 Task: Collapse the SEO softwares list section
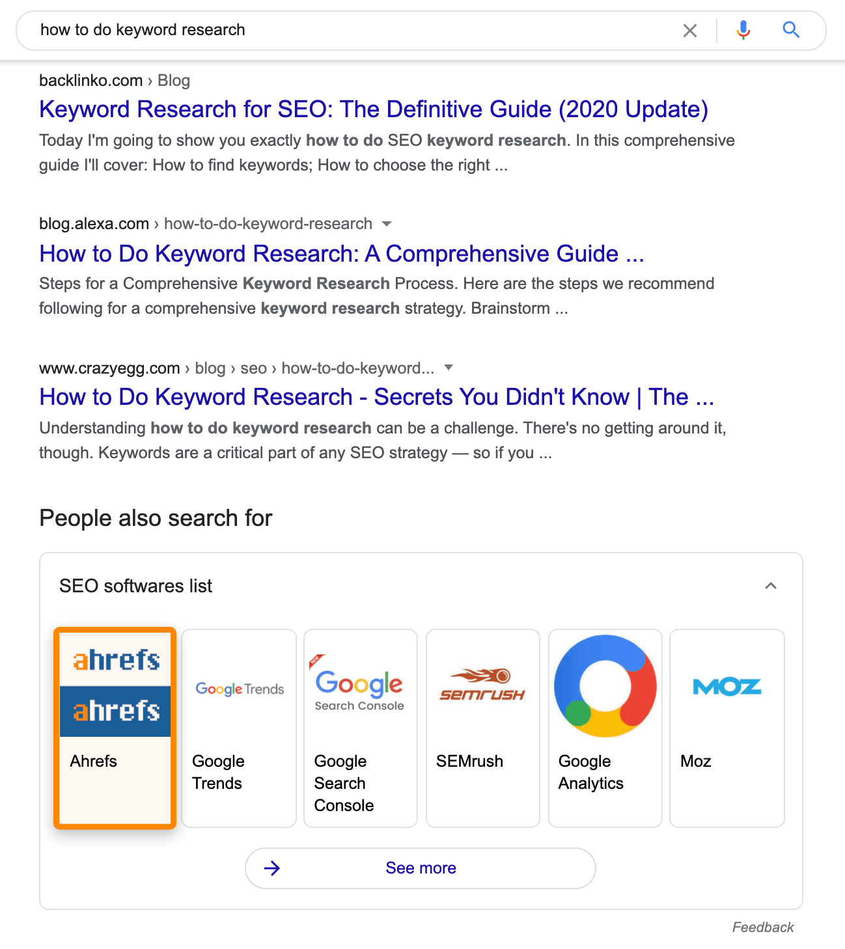[x=771, y=586]
